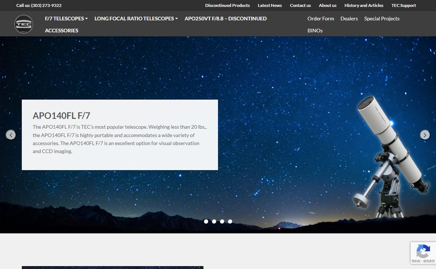Click the Contact us link
This screenshot has width=436, height=269.
tap(300, 5)
